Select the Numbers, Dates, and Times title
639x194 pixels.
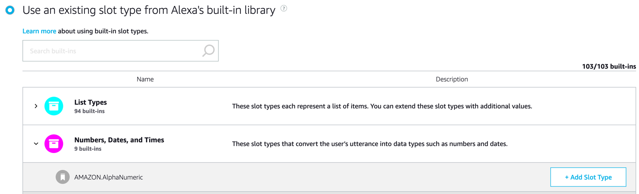pos(119,140)
